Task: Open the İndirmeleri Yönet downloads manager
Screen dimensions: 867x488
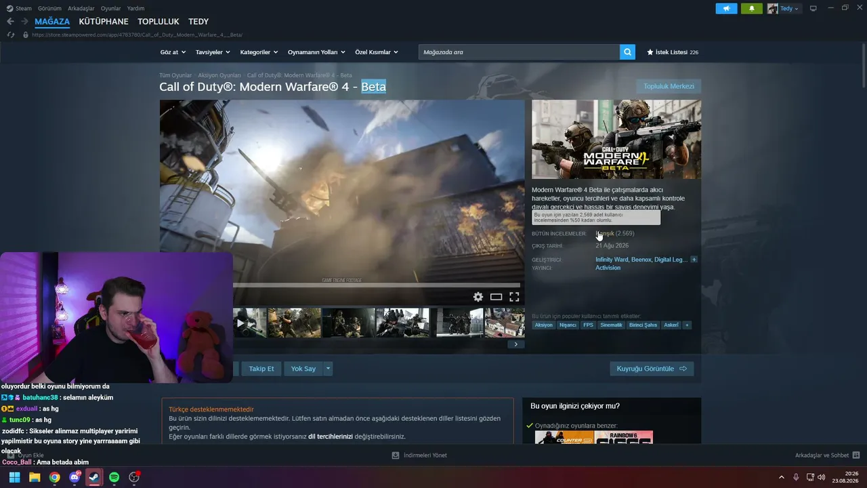Action: [x=419, y=455]
